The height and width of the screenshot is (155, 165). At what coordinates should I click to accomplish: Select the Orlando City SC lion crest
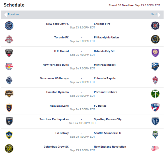(x=155, y=53)
